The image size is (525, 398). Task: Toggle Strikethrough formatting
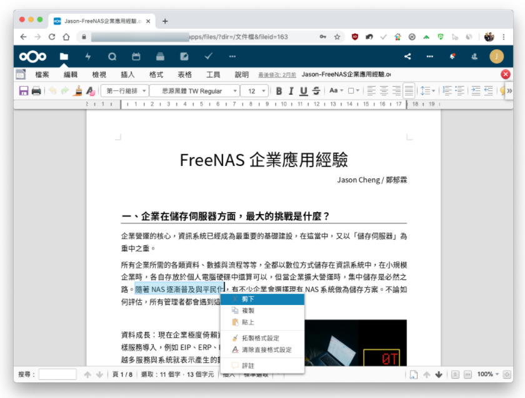click(316, 91)
